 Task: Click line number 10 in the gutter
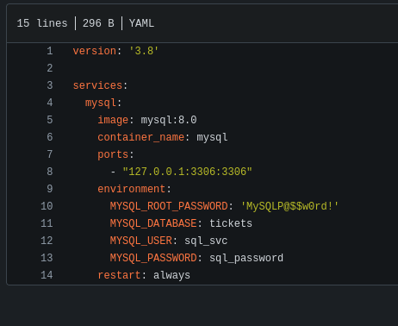click(x=47, y=206)
